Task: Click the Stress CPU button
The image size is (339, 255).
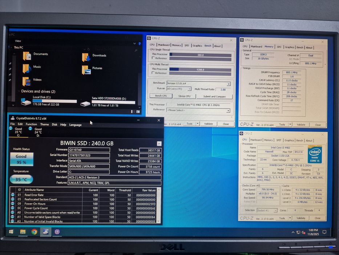Action: (184, 96)
